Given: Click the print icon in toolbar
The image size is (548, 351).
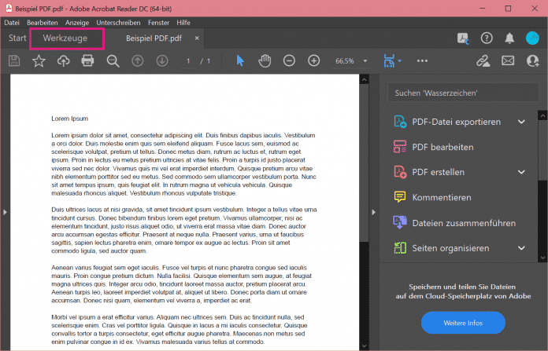Looking at the screenshot, I should 87,60.
